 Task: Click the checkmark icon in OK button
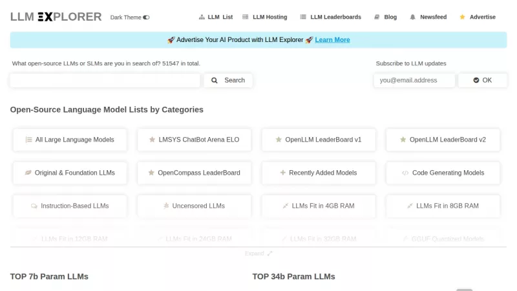(476, 80)
